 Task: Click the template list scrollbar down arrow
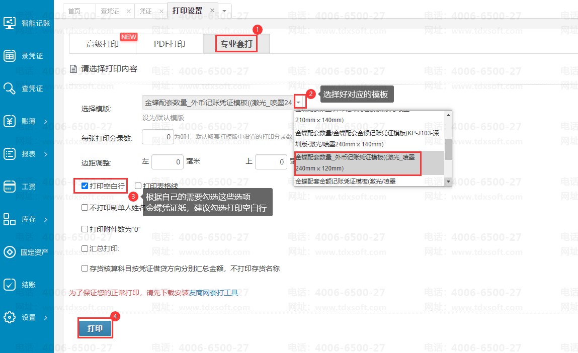(448, 181)
